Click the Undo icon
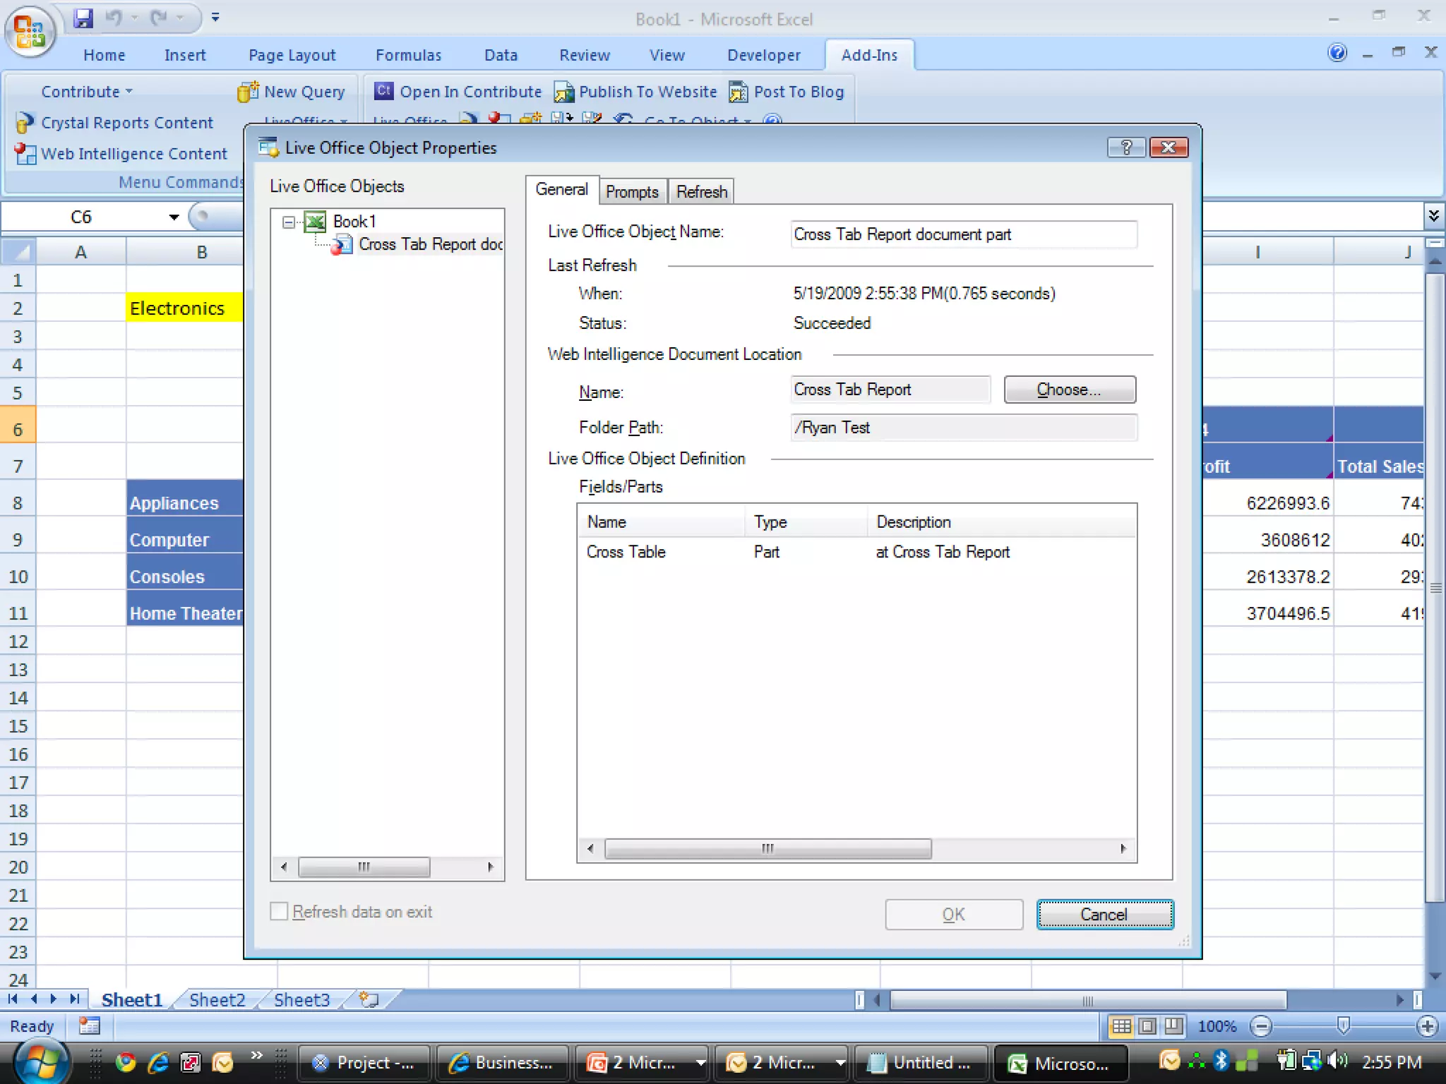The image size is (1446, 1084). click(x=113, y=18)
